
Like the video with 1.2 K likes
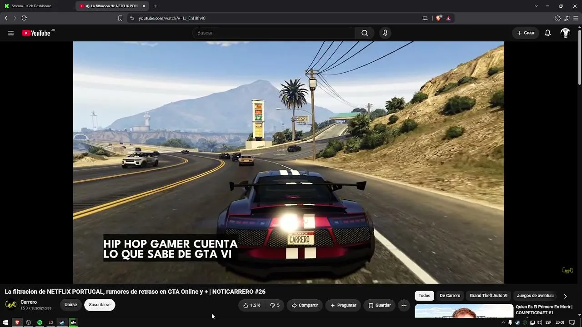click(252, 305)
